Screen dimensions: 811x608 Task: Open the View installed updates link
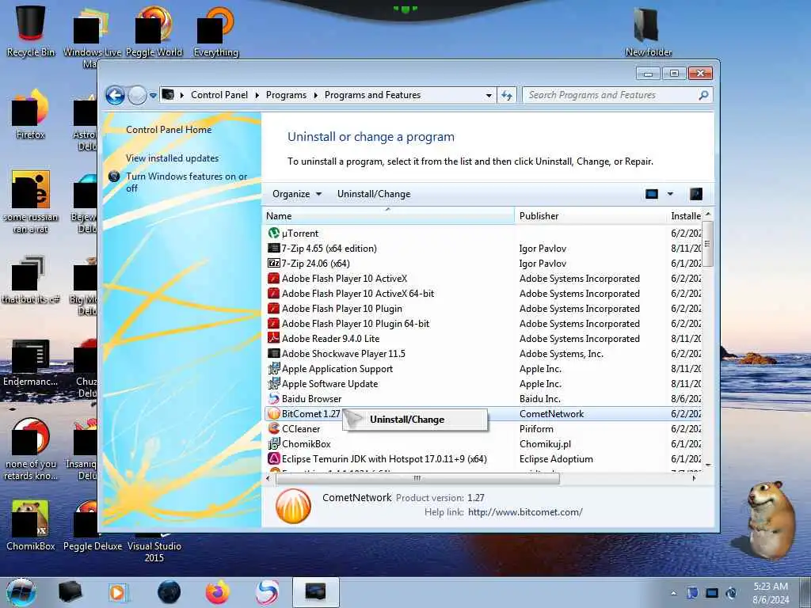pyautogui.click(x=172, y=158)
